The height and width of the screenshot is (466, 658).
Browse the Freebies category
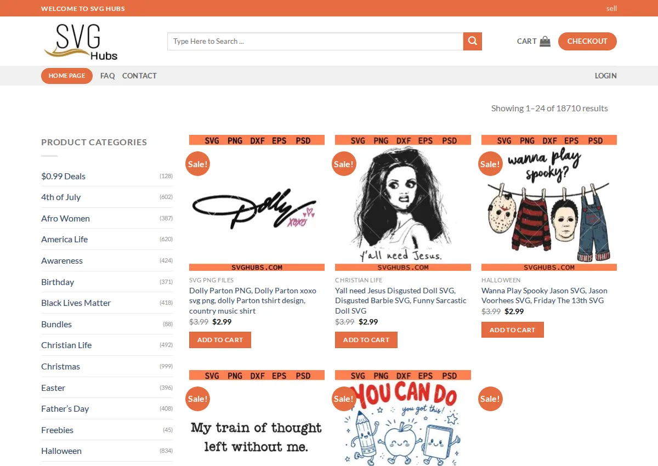(x=58, y=430)
